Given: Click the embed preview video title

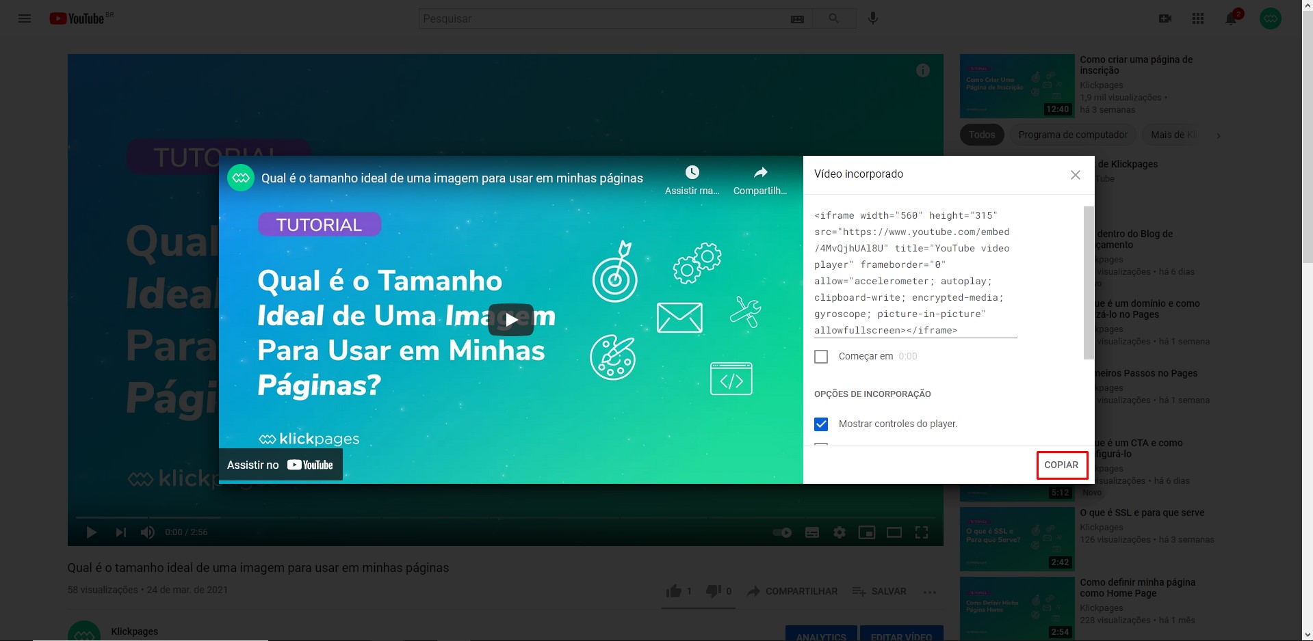Looking at the screenshot, I should pyautogui.click(x=452, y=178).
